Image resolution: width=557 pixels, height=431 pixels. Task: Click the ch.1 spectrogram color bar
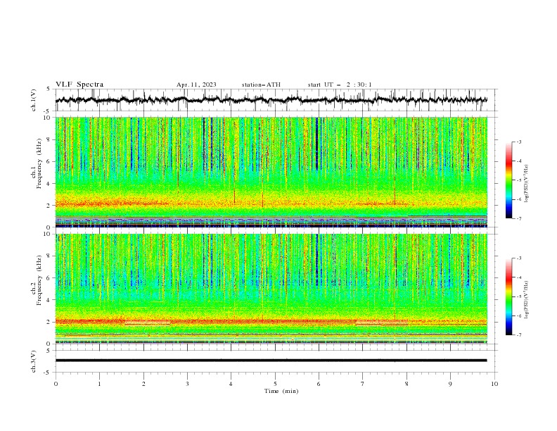click(x=508, y=180)
